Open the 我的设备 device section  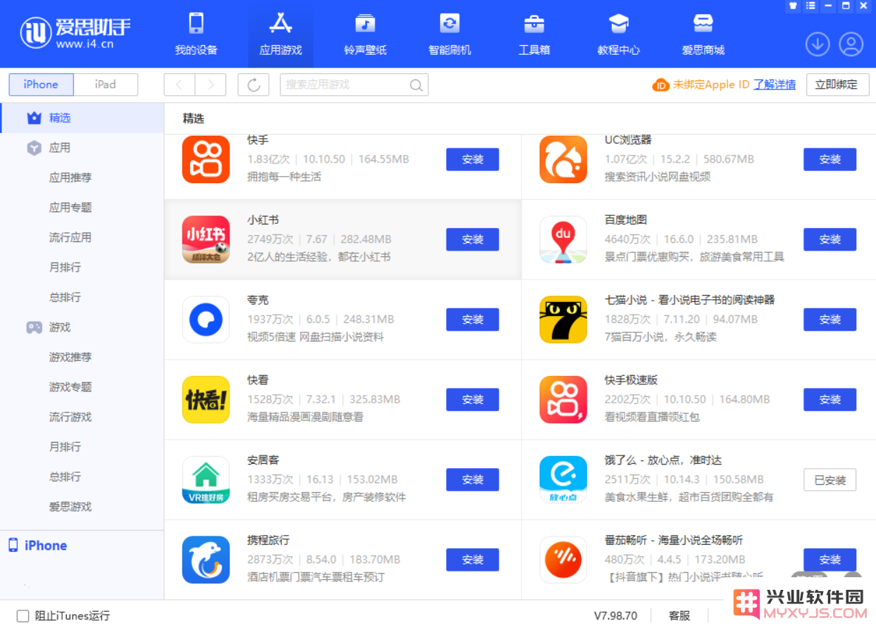click(196, 34)
